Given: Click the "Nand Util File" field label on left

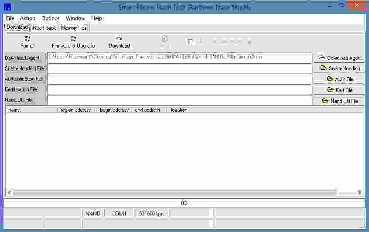Looking at the screenshot, I should [x=18, y=100].
